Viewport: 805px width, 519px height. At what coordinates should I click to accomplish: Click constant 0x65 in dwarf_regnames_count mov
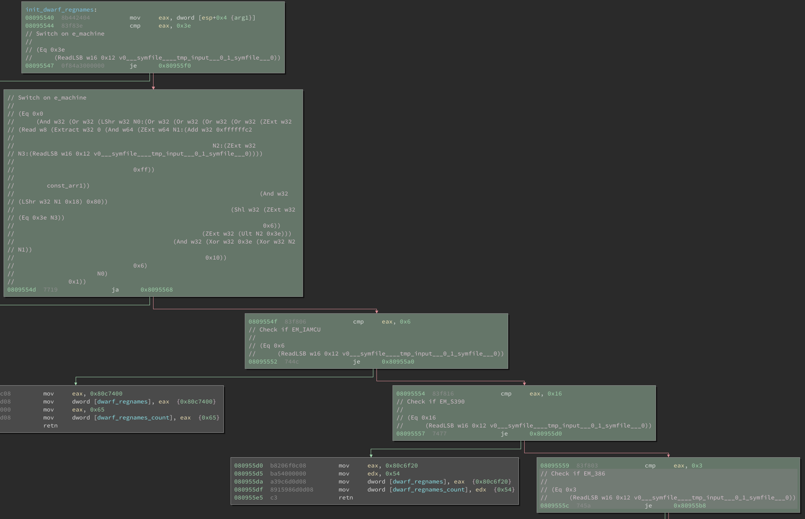point(209,417)
